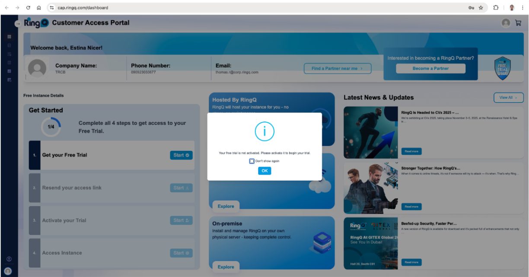Read more on RingQ Is Headed to CVx 2025
Screen dimensions: 529x277
click(411, 151)
